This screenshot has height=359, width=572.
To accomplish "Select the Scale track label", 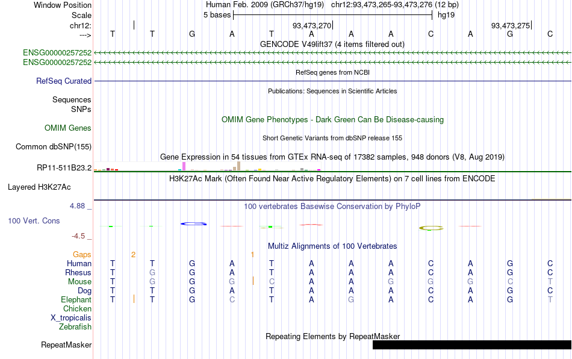I will (81, 15).
